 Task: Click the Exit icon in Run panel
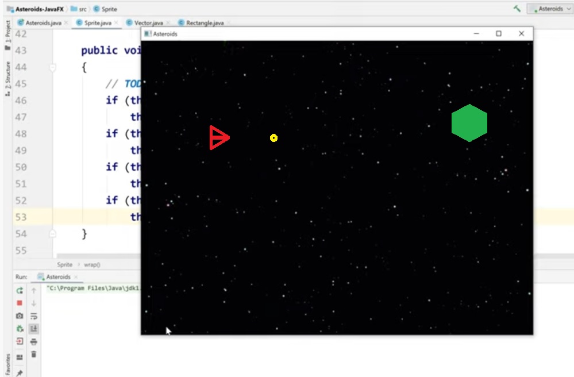coord(20,341)
